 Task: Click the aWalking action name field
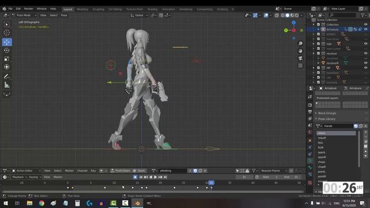click(x=173, y=171)
